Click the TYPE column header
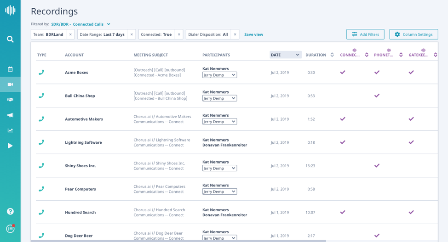The image size is (448, 242). 42,55
